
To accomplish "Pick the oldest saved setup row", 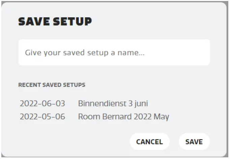I will pos(94,117).
